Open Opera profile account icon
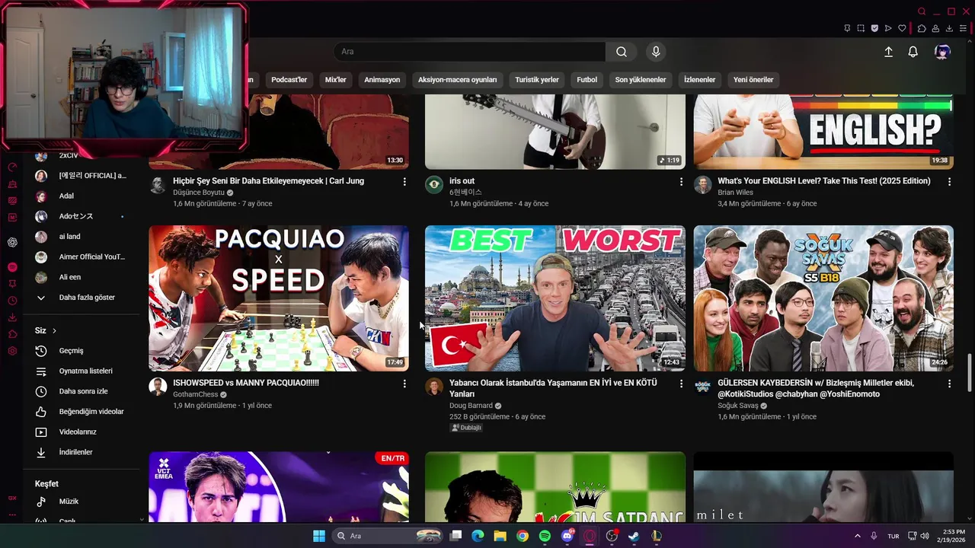Image resolution: width=975 pixels, height=548 pixels. 935,28
